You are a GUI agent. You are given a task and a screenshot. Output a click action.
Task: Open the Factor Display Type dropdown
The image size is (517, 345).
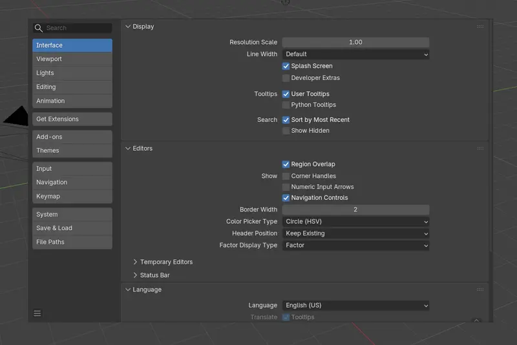click(356, 245)
